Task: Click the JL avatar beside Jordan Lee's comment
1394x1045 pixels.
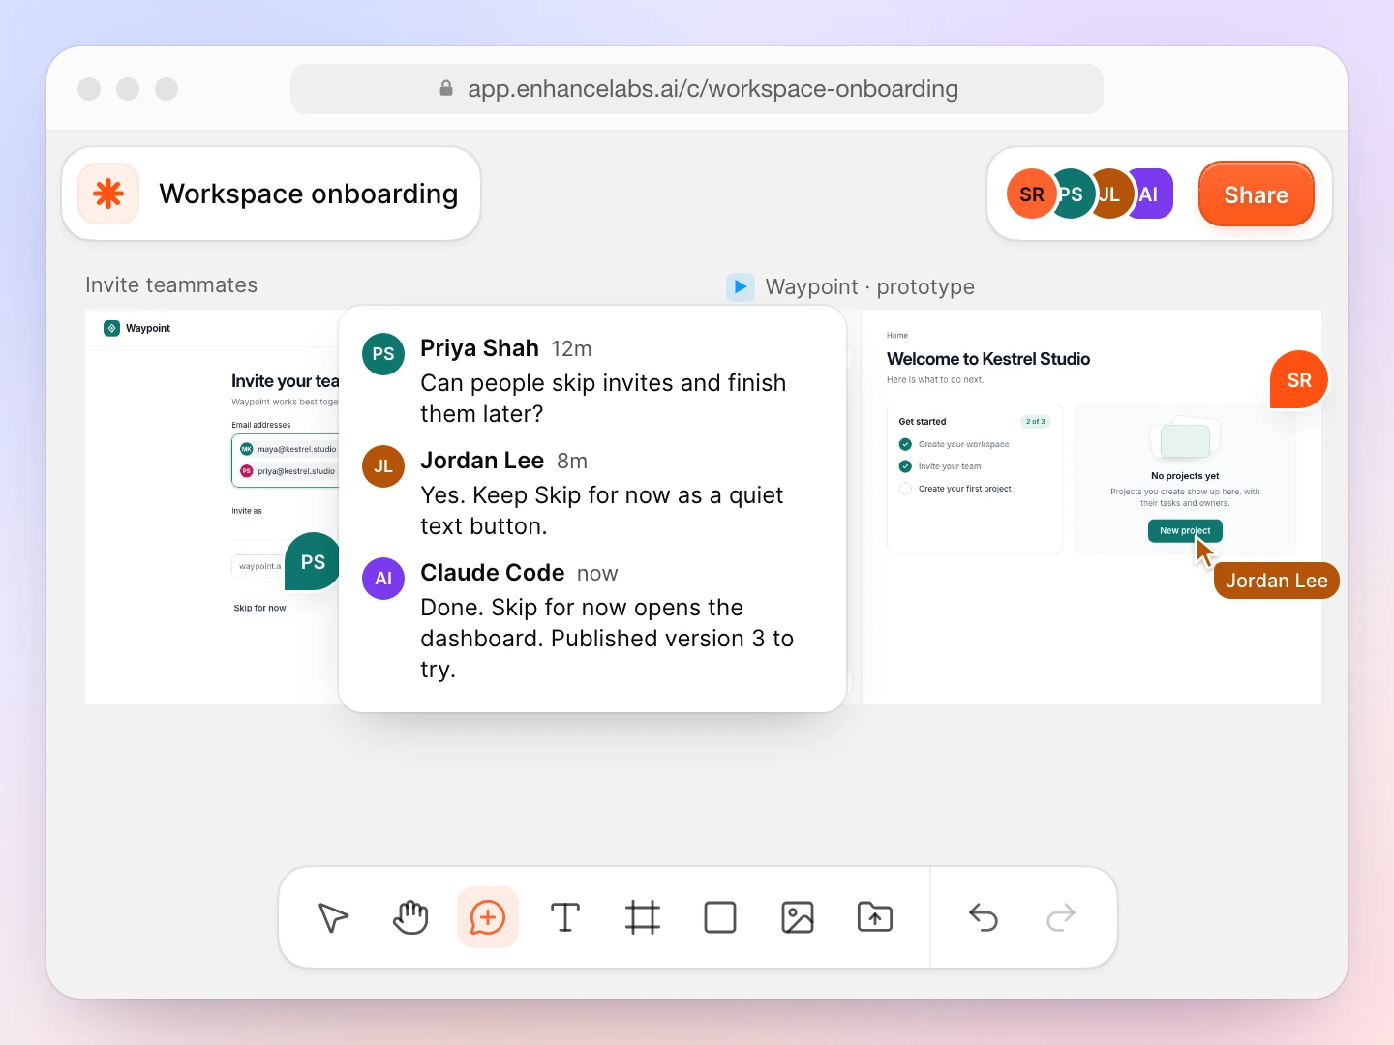Action: click(383, 466)
